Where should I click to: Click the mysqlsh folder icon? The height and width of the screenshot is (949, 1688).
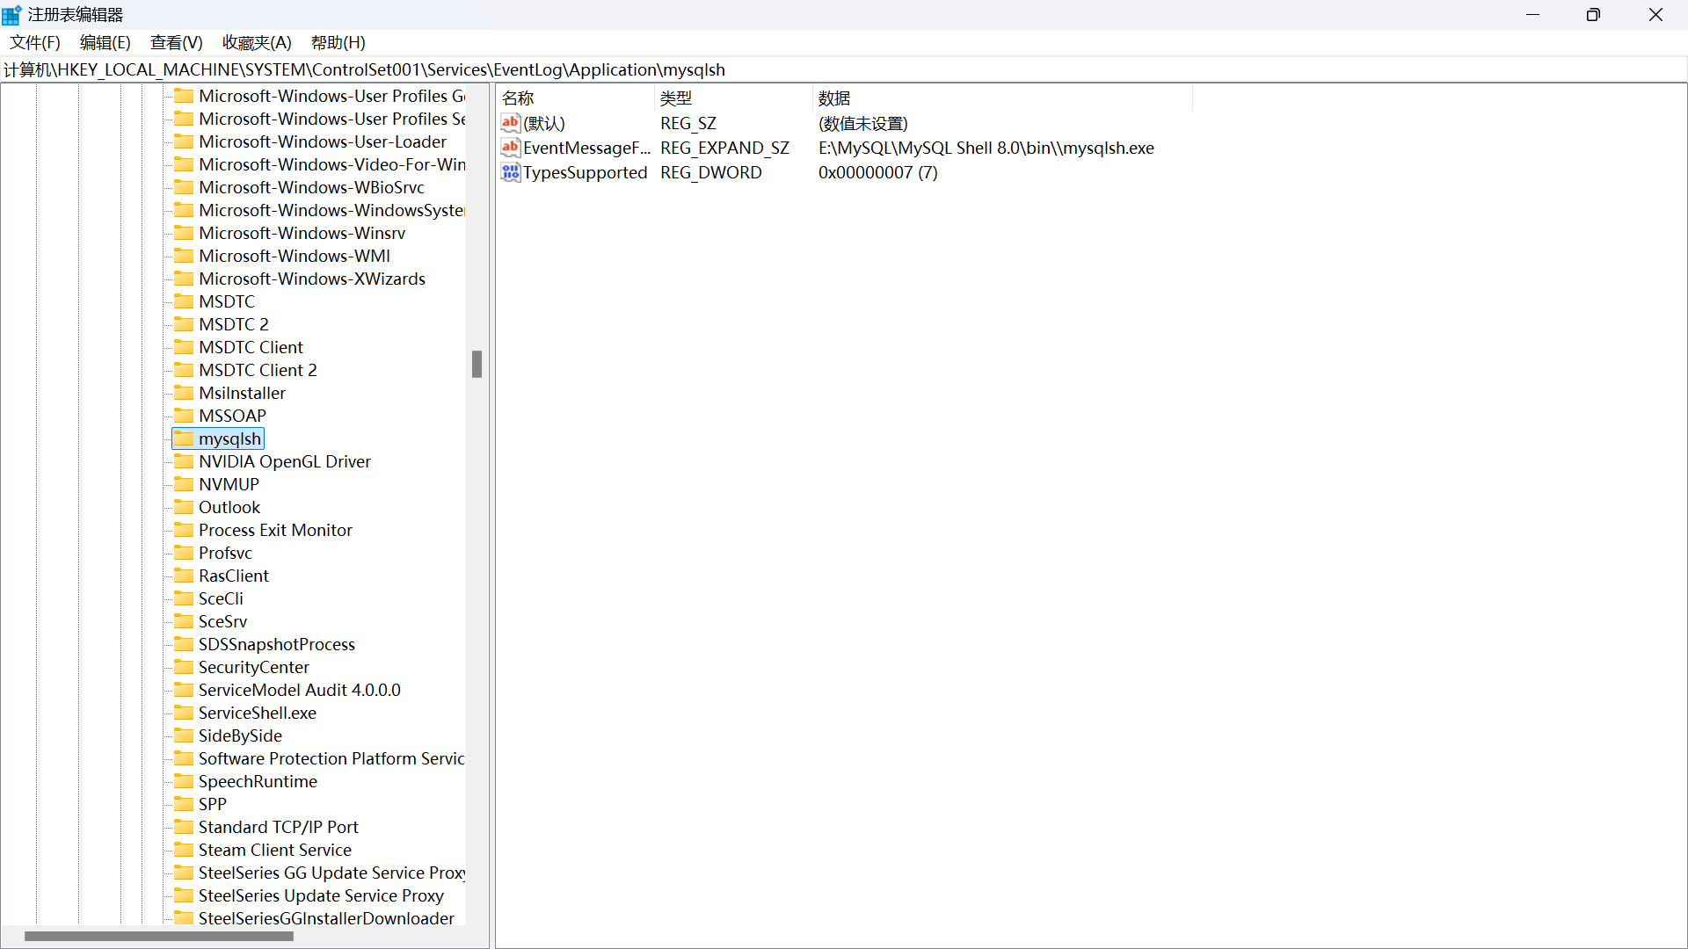point(184,438)
